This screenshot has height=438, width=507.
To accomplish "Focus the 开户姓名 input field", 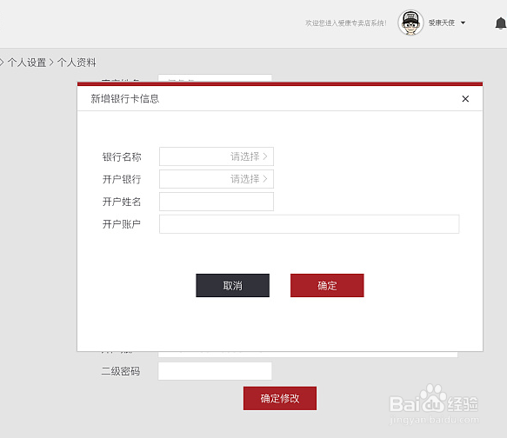I will click(217, 202).
